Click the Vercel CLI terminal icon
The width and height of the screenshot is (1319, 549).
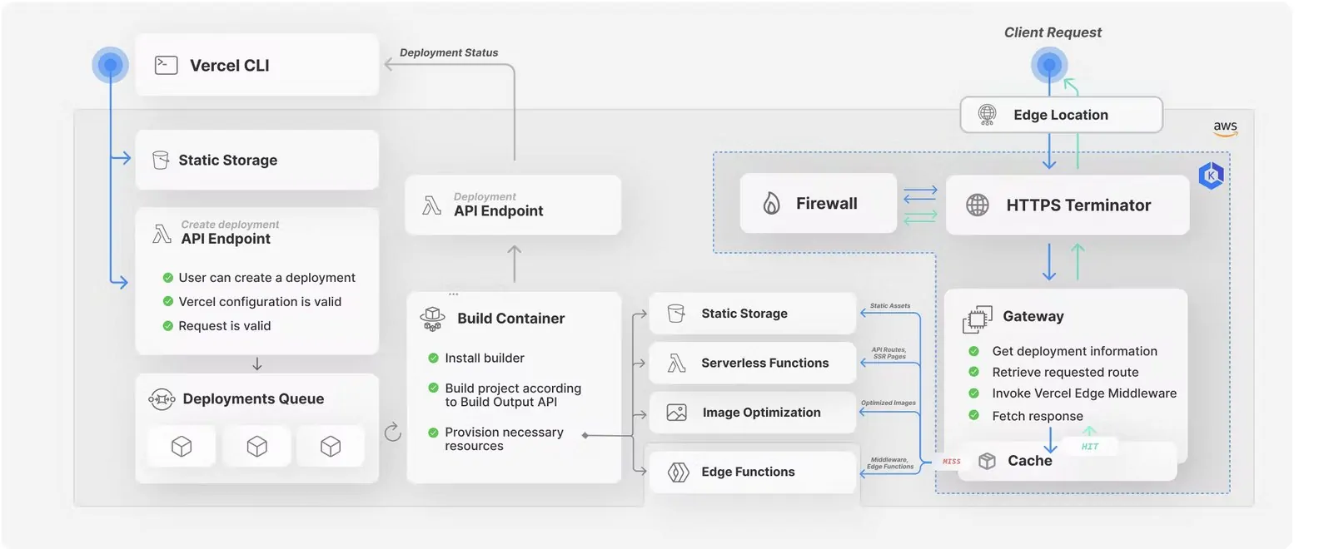coord(167,65)
